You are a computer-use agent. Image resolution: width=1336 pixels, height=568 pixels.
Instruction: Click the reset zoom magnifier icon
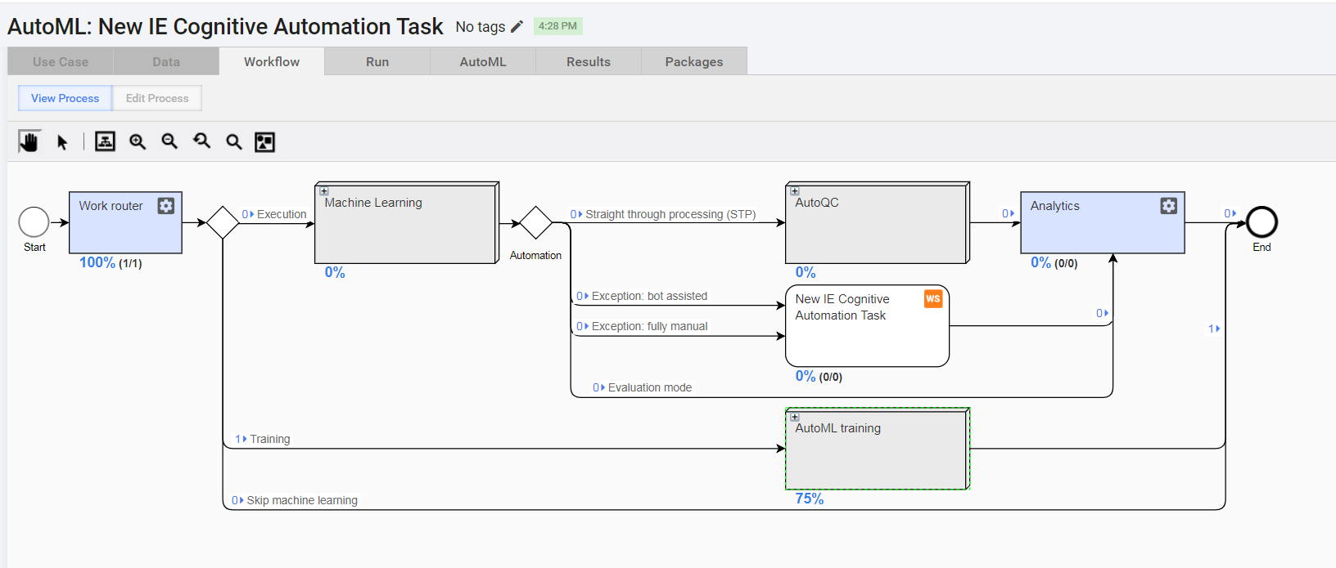[x=201, y=141]
